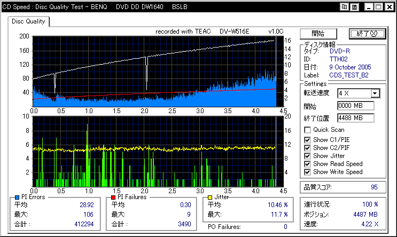Click PI Errors total 412294

pyautogui.click(x=84, y=224)
